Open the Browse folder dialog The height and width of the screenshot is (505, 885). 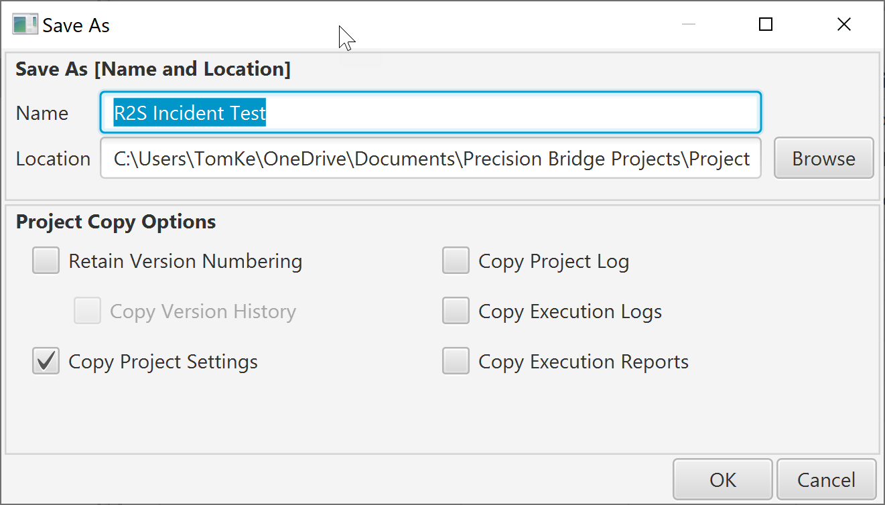click(823, 158)
